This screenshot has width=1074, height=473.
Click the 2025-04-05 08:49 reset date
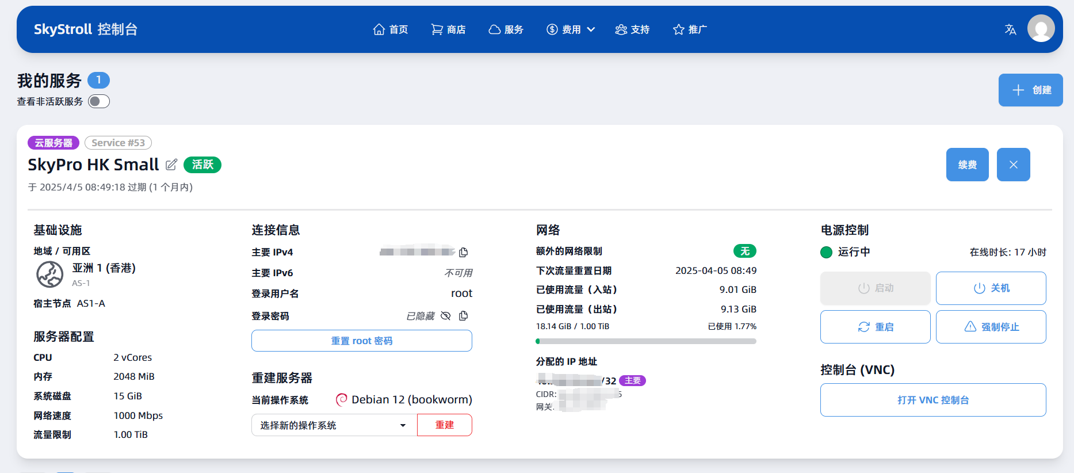pos(716,270)
